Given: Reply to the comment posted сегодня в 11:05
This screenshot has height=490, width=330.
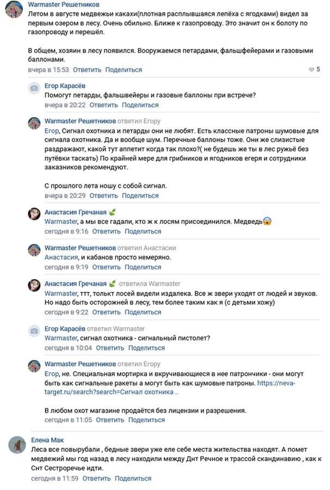Looking at the screenshot, I should [x=110, y=420].
